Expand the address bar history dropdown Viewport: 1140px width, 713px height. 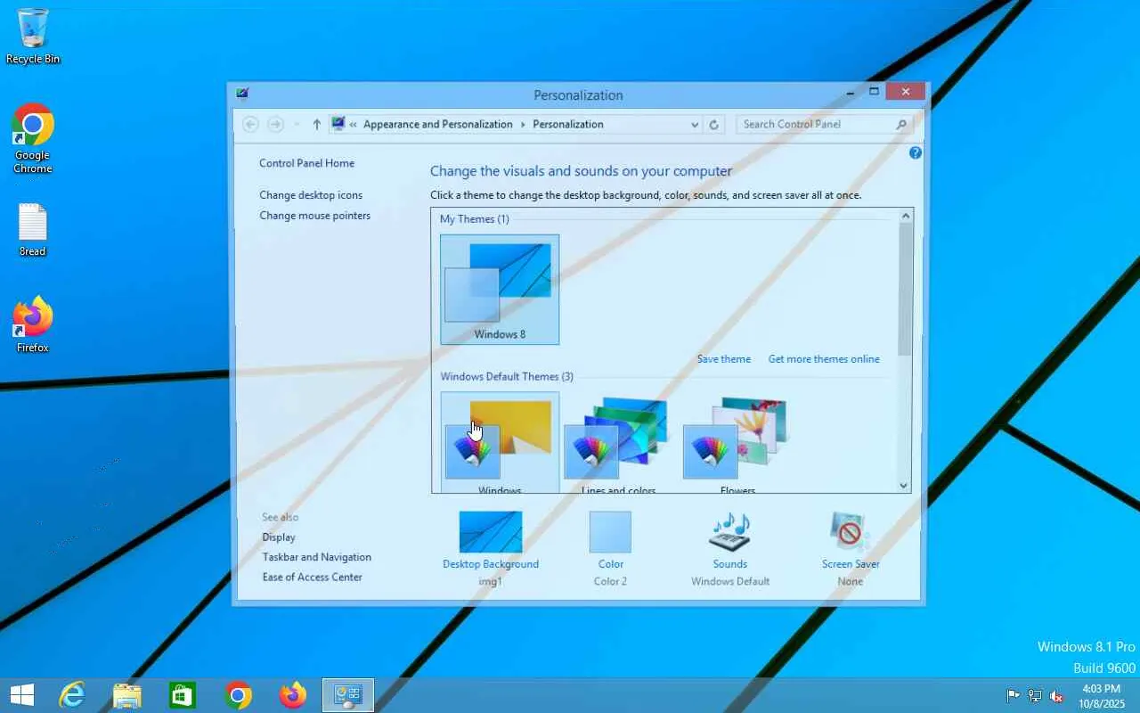[x=695, y=125]
